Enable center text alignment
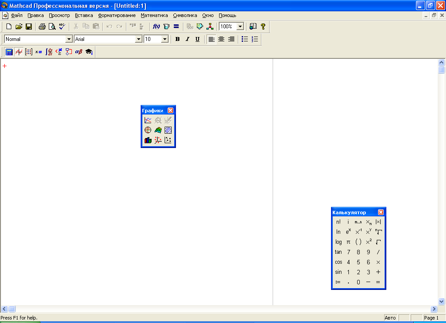 [221, 39]
